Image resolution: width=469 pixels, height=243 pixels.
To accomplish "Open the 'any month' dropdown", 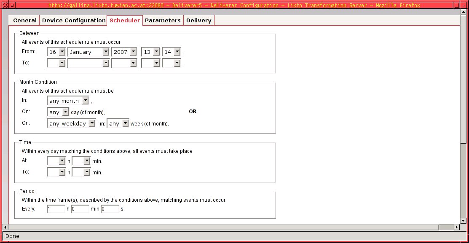I will (85, 101).
